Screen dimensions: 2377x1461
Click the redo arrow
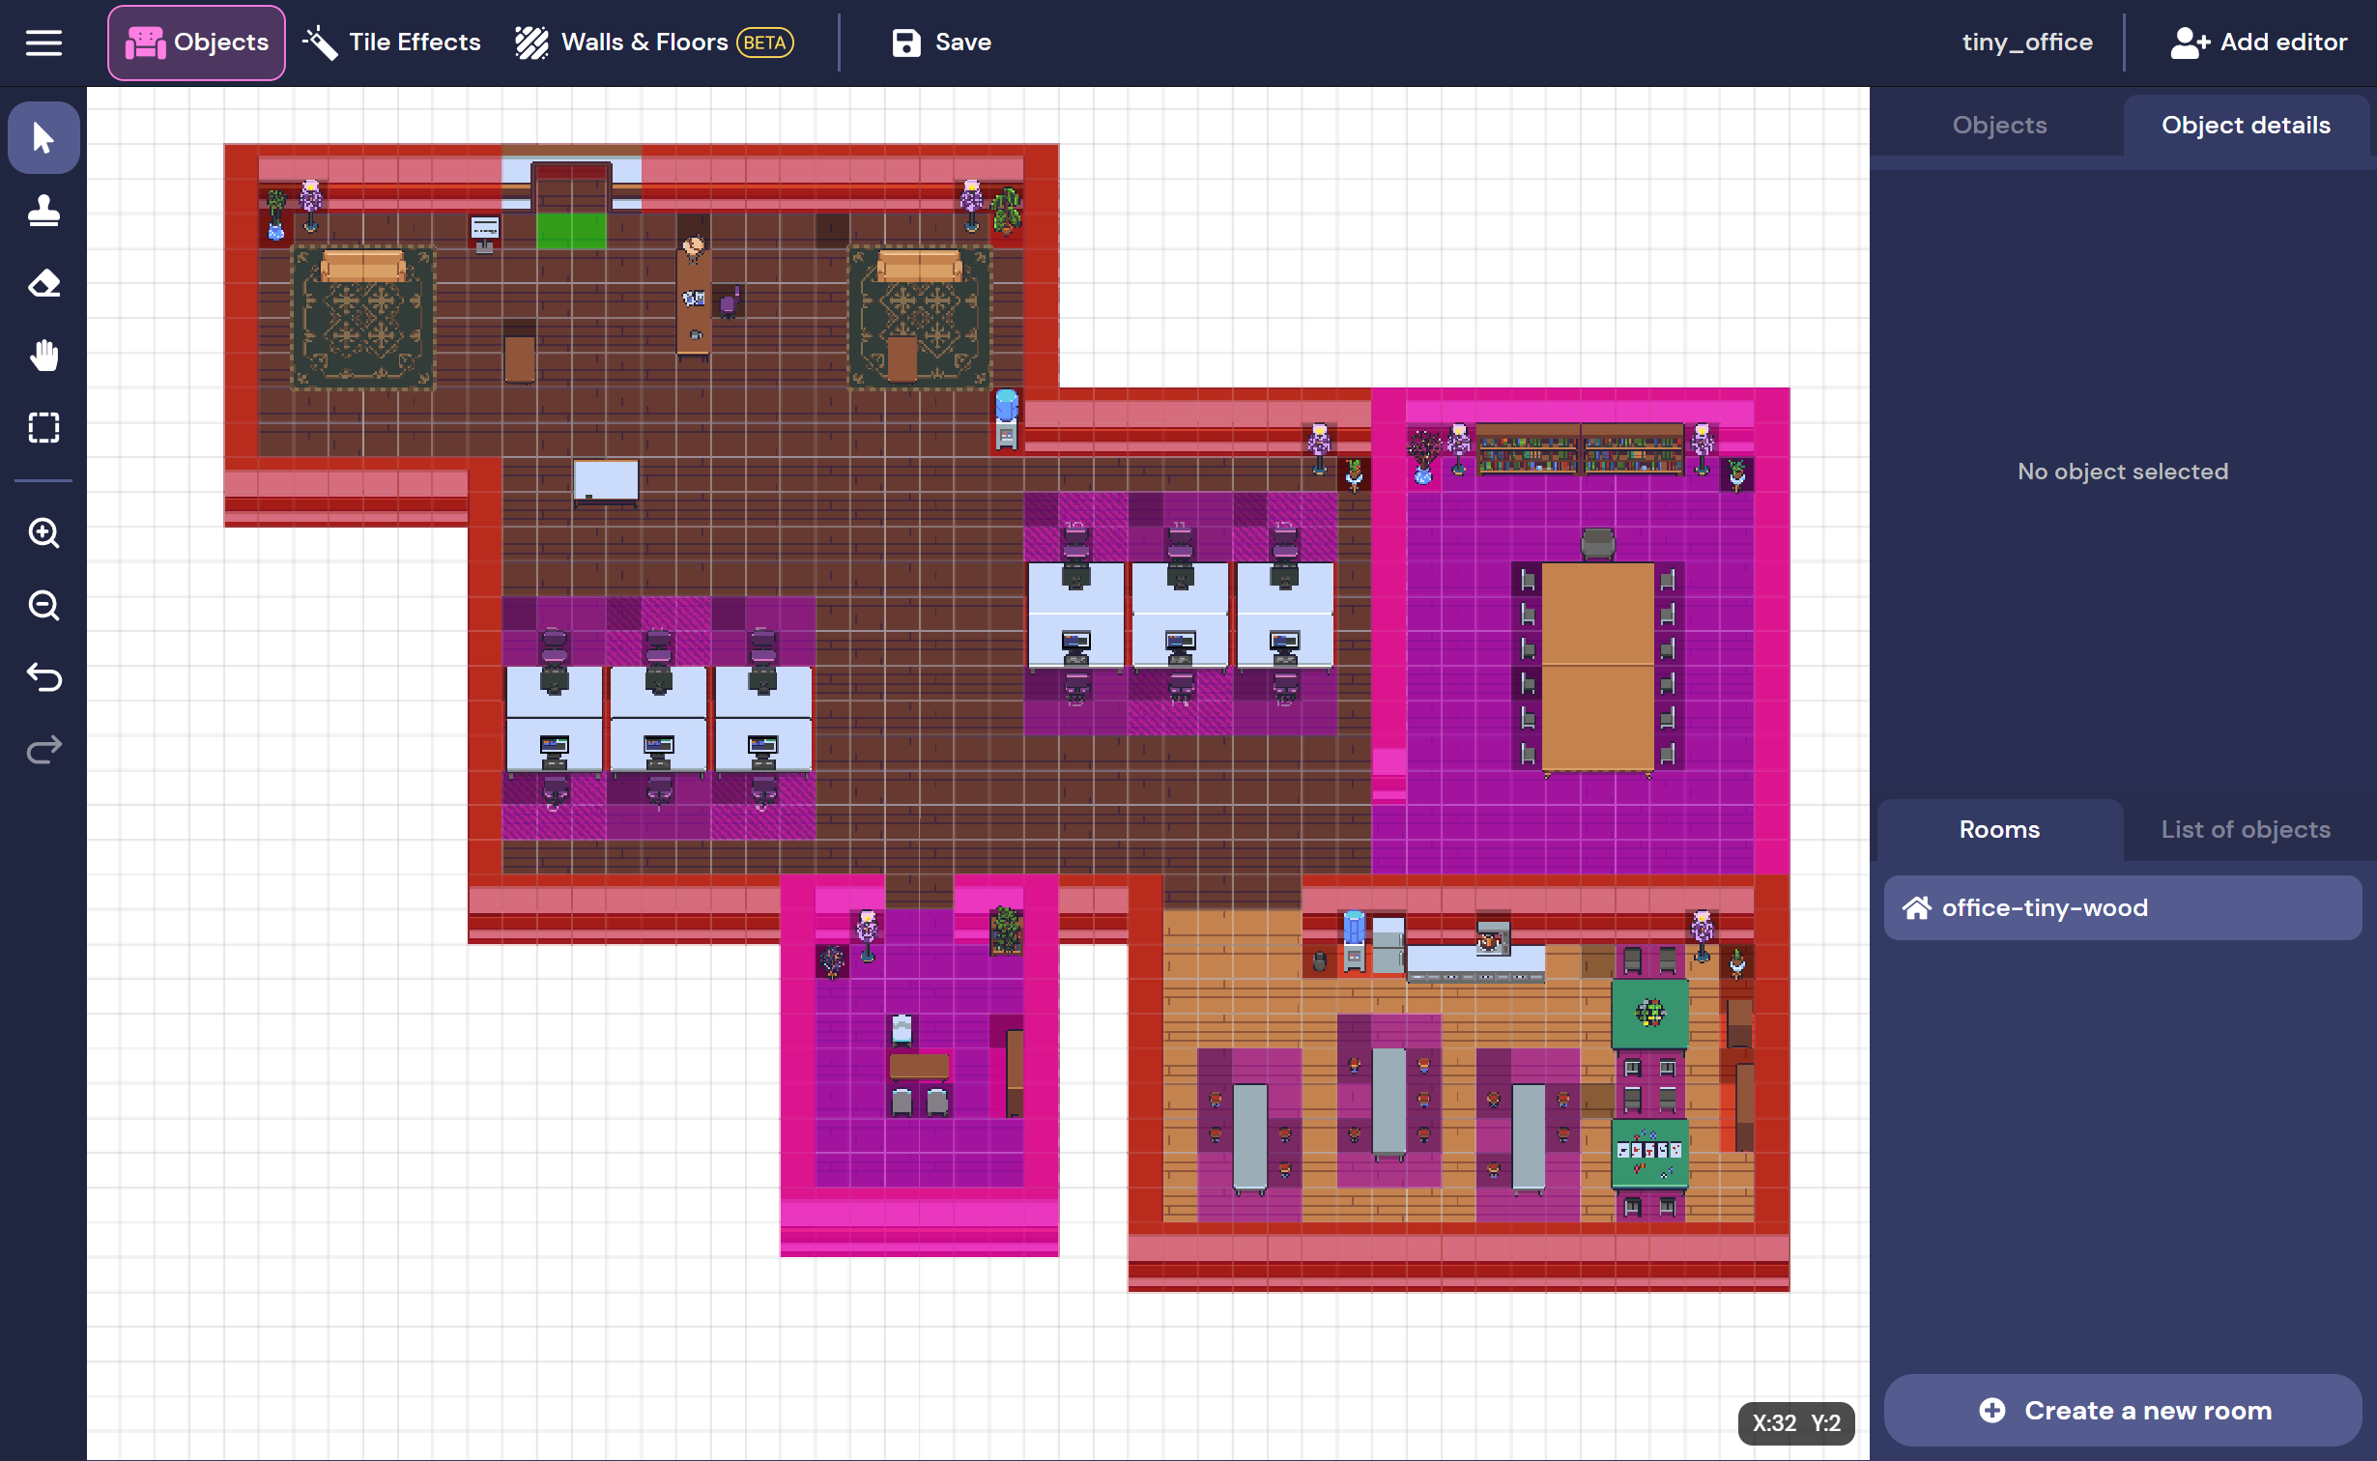coord(43,750)
